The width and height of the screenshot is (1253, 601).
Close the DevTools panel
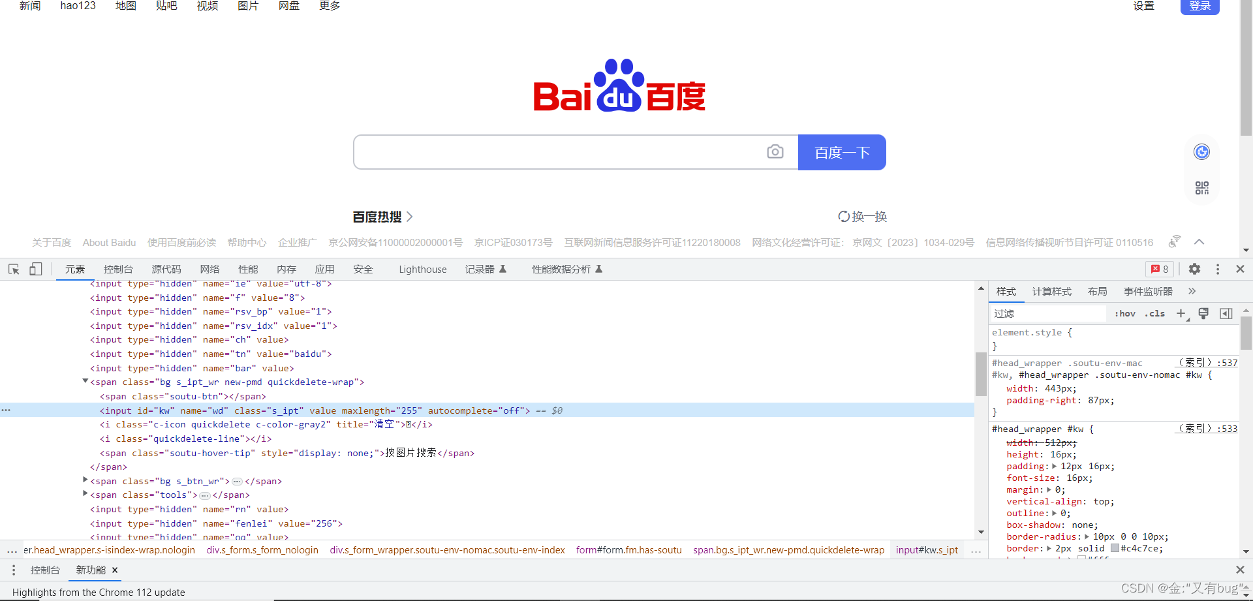1240,269
